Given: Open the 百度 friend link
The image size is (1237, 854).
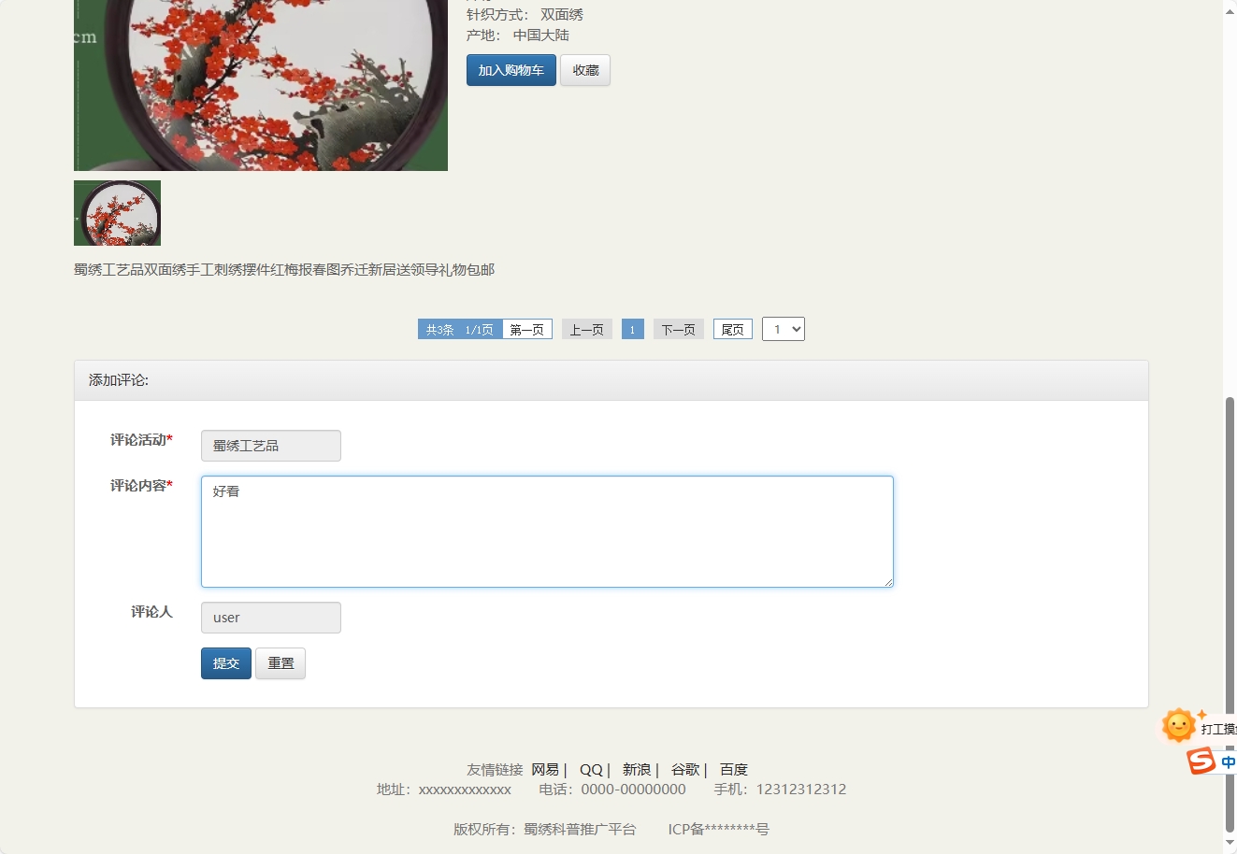Looking at the screenshot, I should 733,769.
